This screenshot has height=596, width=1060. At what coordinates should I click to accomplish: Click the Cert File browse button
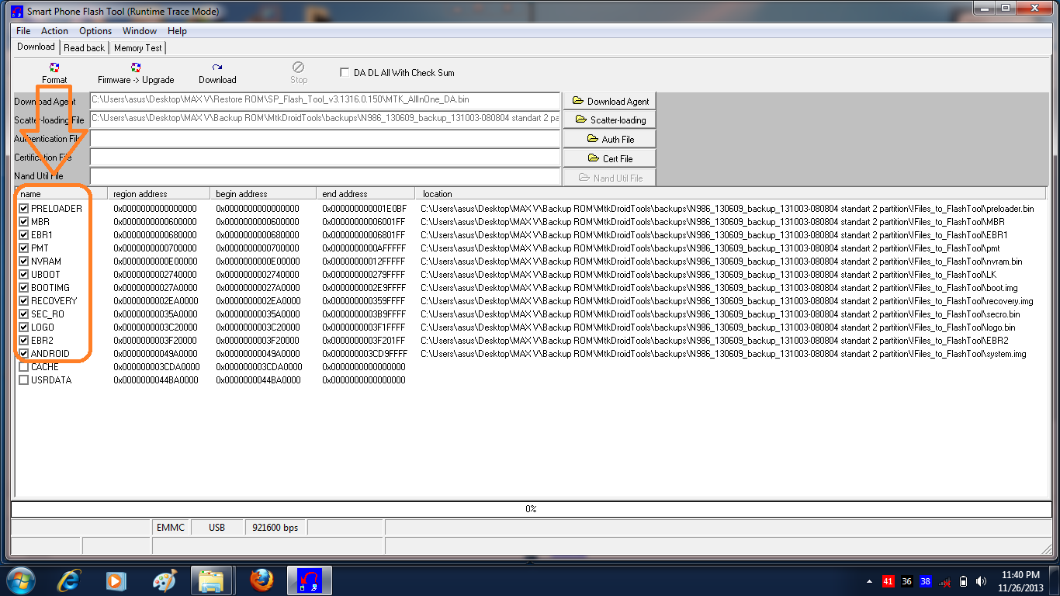[x=610, y=158]
